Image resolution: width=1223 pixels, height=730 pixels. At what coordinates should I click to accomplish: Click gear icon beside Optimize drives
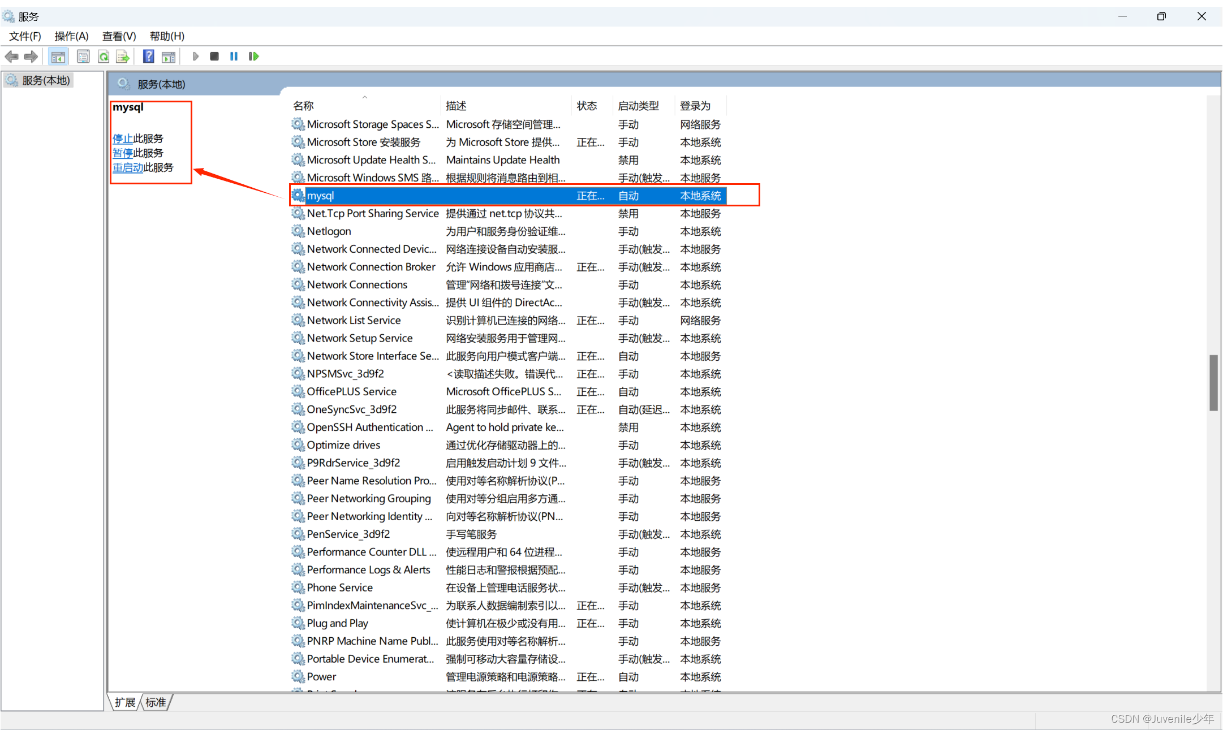(x=298, y=445)
